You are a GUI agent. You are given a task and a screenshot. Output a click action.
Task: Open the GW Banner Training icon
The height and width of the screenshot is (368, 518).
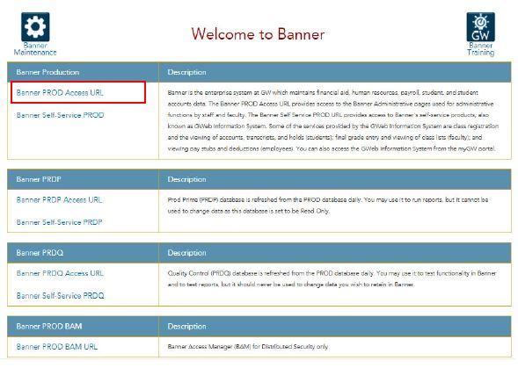[481, 27]
